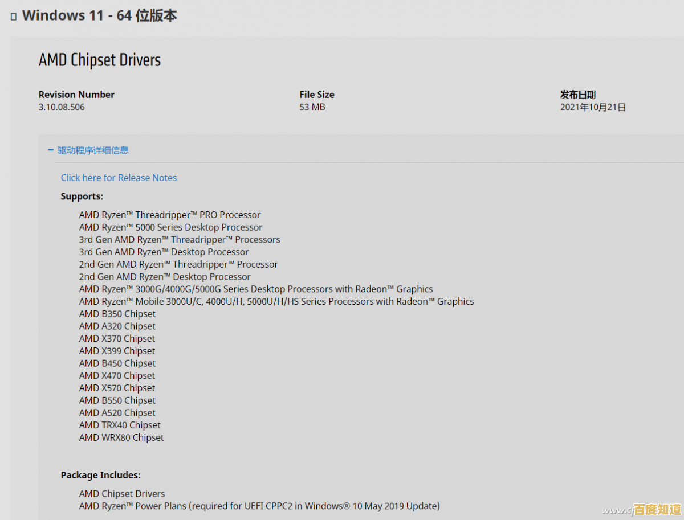Click the minus collapse icon before 驱动程序详细信息
684x520 pixels.
click(50, 150)
